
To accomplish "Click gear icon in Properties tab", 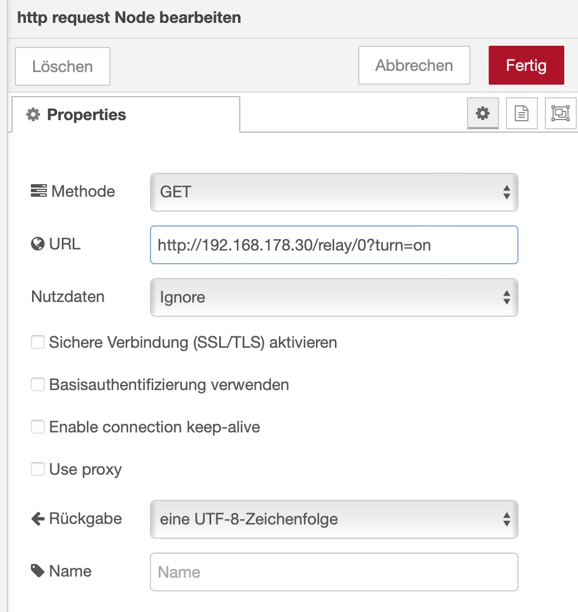I will 33,115.
